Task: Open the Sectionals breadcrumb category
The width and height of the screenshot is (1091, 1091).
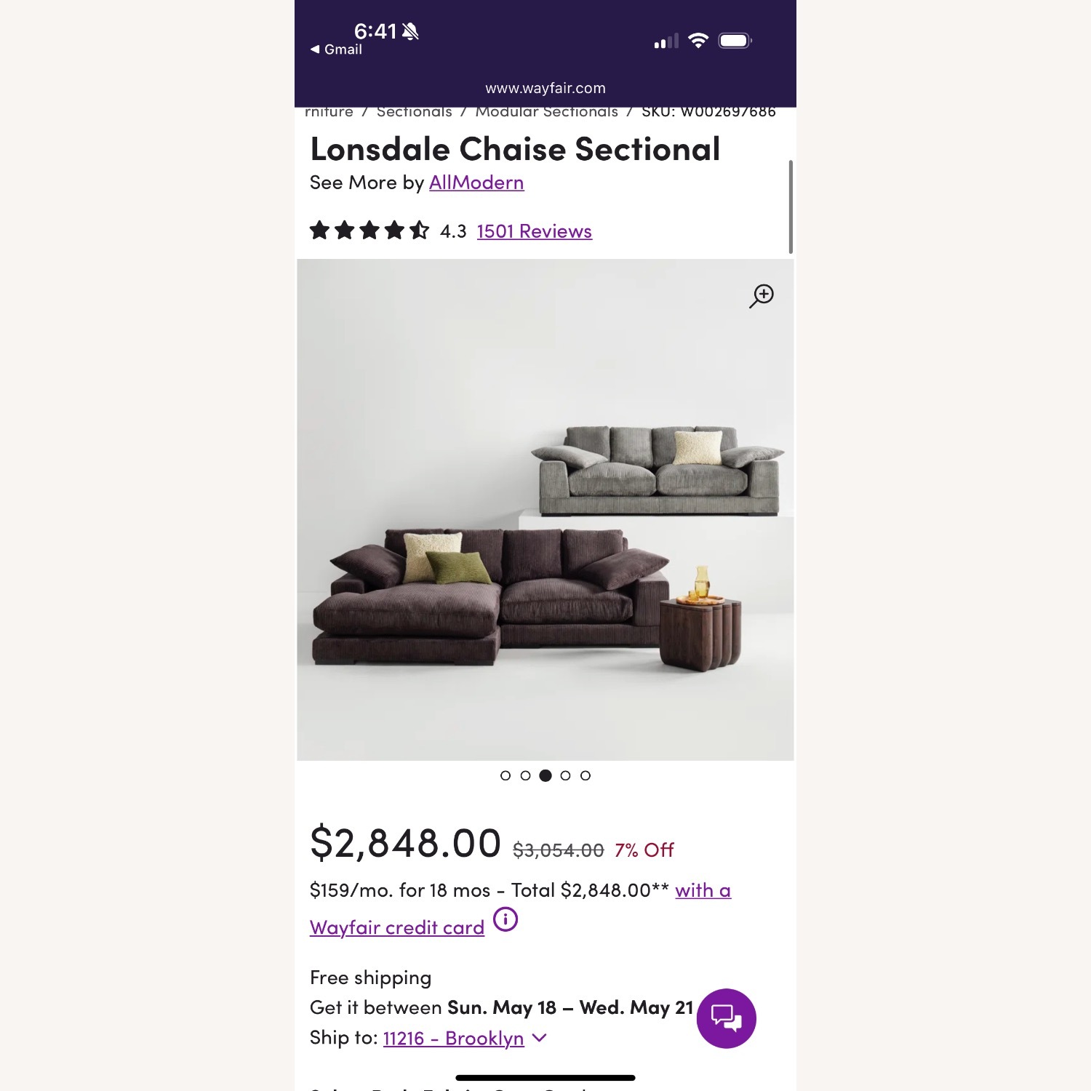Action: pos(415,111)
